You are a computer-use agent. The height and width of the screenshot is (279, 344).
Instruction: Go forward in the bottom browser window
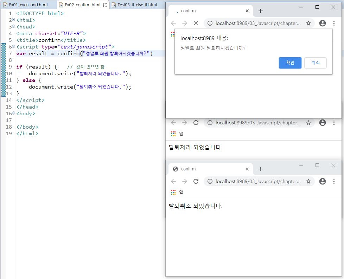185,181
